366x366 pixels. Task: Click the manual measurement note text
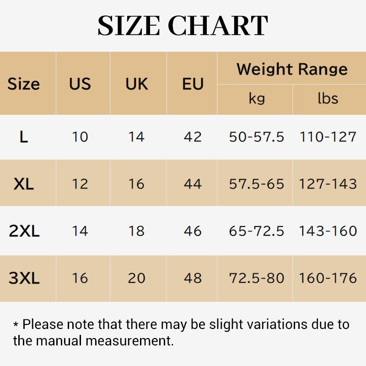coord(181,333)
